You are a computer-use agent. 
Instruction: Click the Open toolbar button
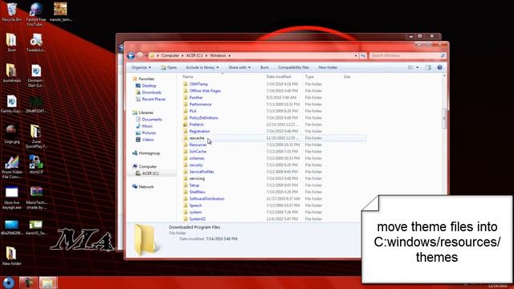point(169,67)
